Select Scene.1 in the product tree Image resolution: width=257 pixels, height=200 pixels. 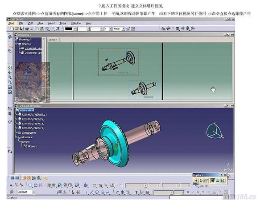click(x=32, y=146)
